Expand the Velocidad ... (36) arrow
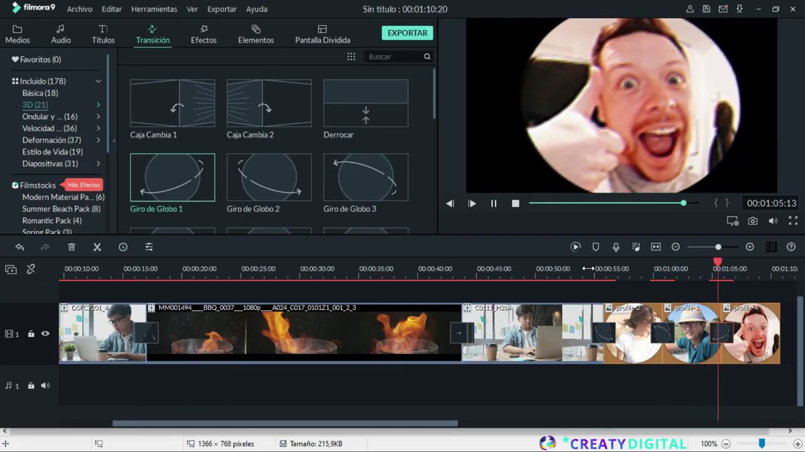The image size is (805, 452). click(98, 128)
